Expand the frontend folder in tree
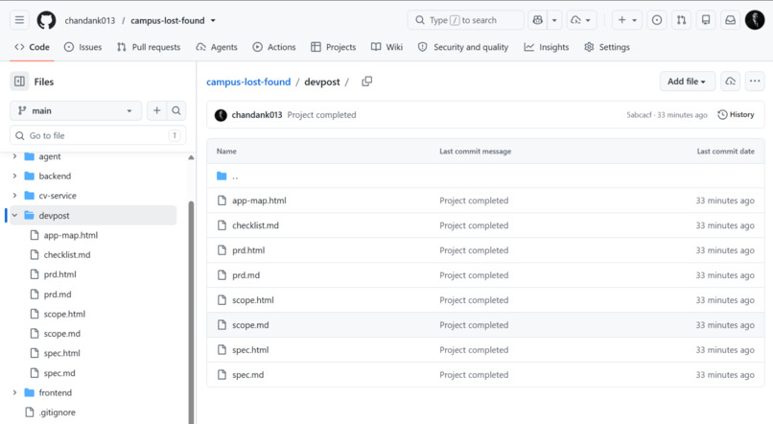This screenshot has width=773, height=424. 14,393
